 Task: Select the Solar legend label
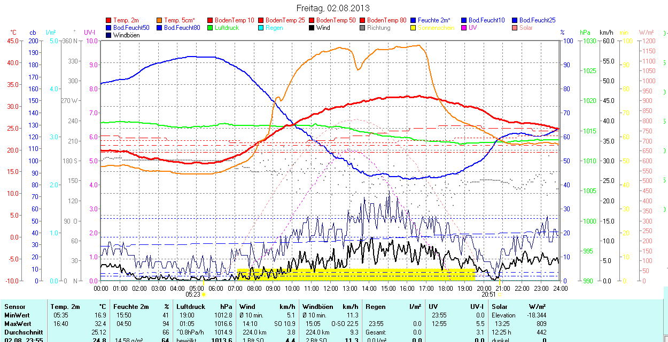coord(526,28)
